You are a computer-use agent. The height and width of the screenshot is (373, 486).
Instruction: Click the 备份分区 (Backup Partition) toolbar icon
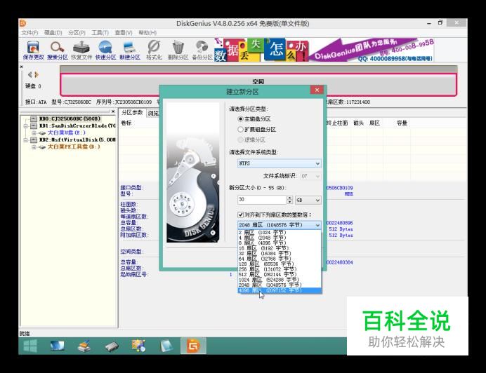pyautogui.click(x=202, y=50)
